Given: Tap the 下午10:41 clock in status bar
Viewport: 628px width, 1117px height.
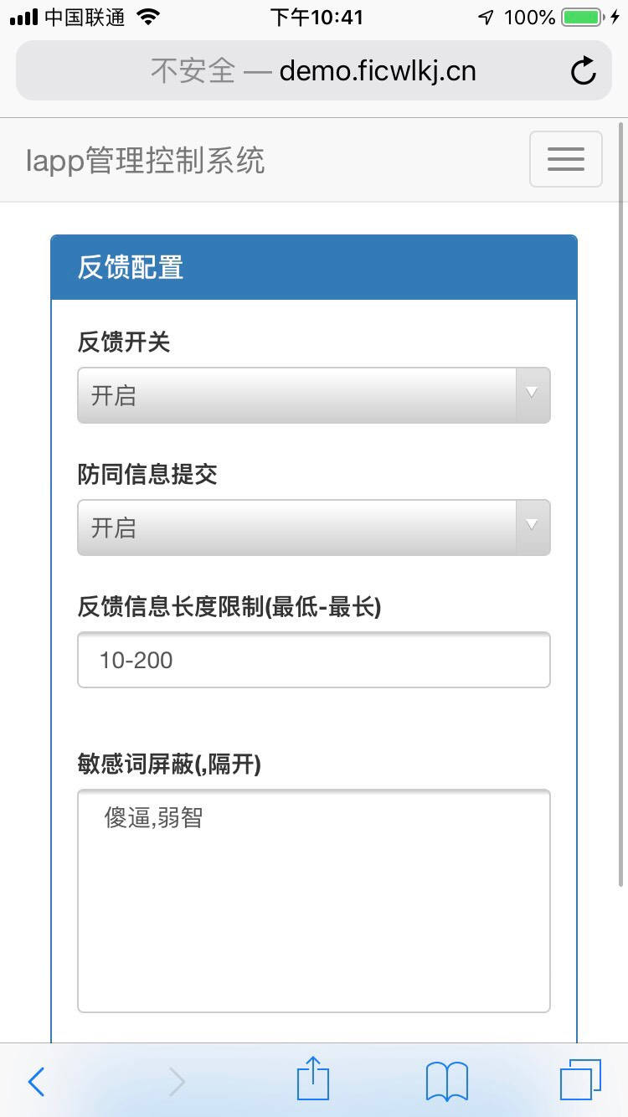Looking at the screenshot, I should pyautogui.click(x=317, y=18).
